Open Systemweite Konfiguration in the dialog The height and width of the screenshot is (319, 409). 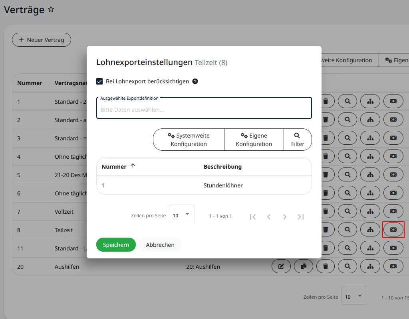(189, 140)
